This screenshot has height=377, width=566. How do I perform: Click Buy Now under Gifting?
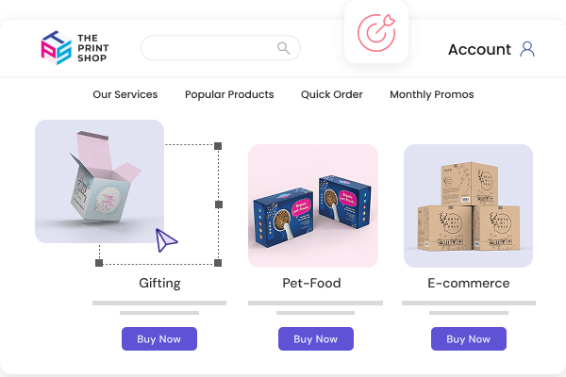pos(159,338)
